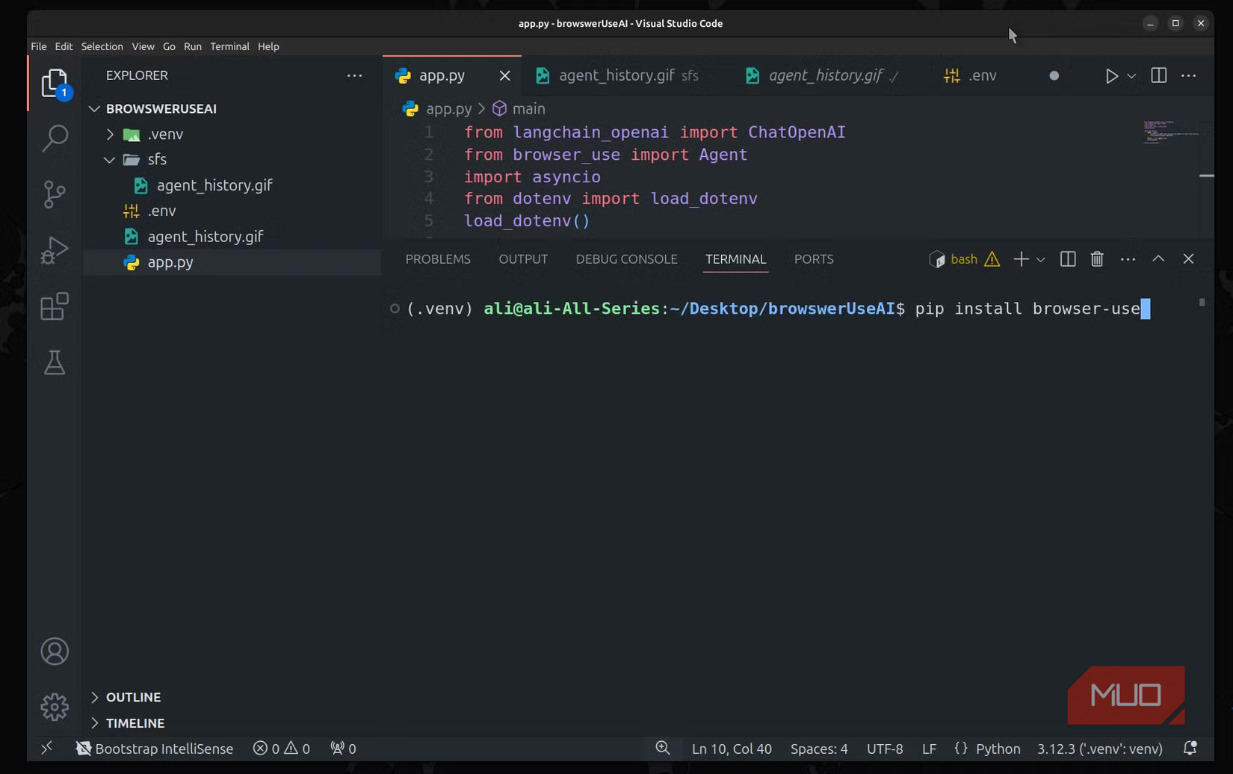Open the File menu
The width and height of the screenshot is (1233, 774).
(39, 46)
